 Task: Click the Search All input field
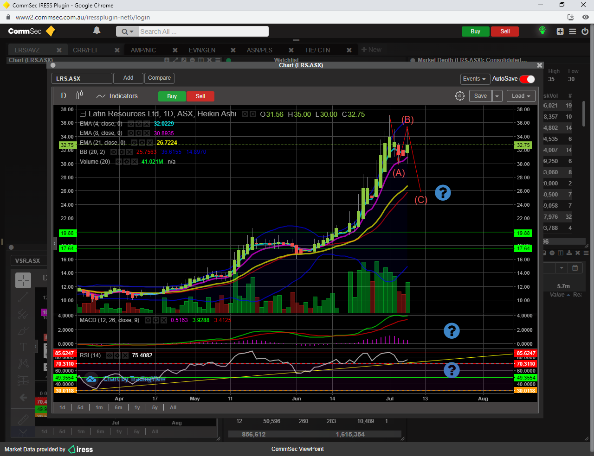click(203, 32)
